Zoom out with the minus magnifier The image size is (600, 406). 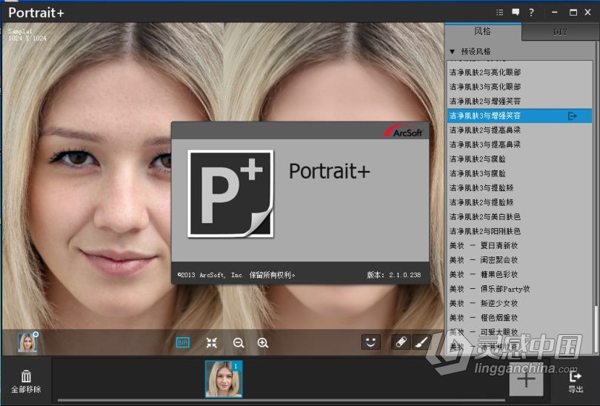[x=239, y=342]
